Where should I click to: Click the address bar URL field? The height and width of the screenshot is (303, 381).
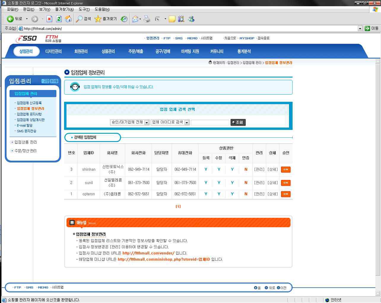[x=188, y=28]
